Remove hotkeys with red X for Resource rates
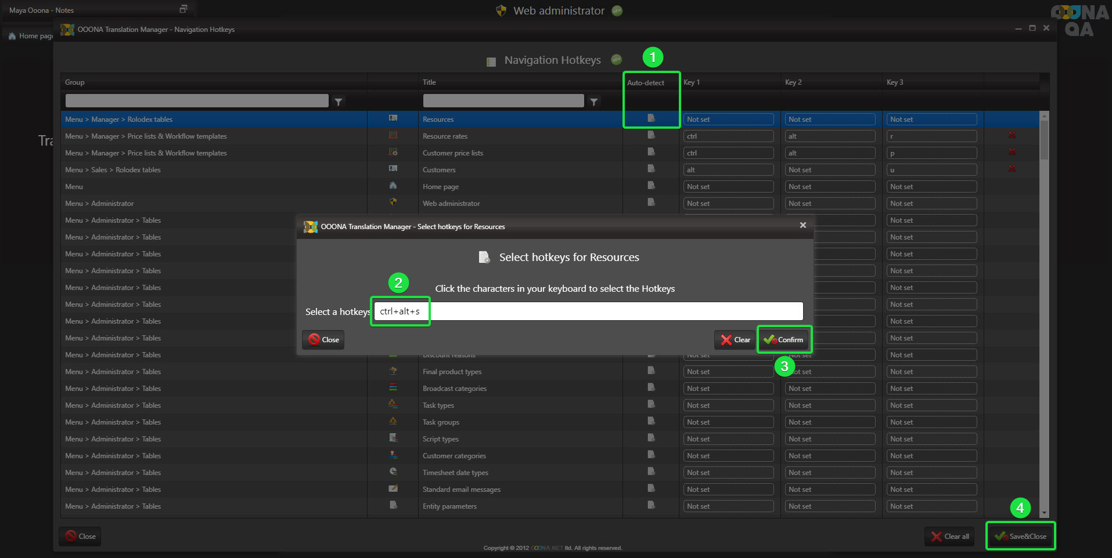 tap(1012, 135)
